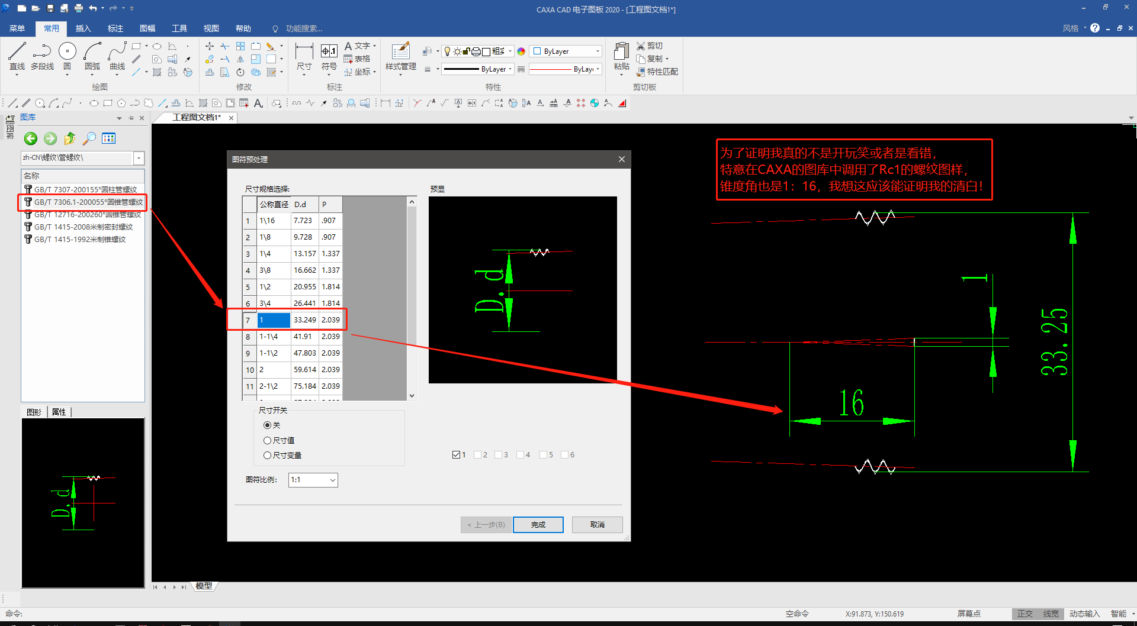Open the ByLayer linetype dropdown
The image size is (1137, 626).
pyautogui.click(x=478, y=69)
